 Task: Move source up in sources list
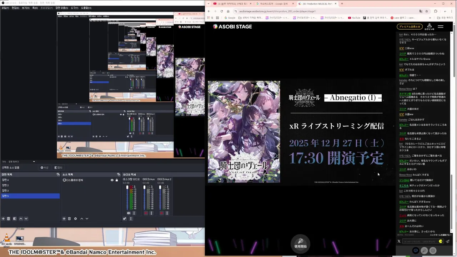pyautogui.click(x=82, y=218)
